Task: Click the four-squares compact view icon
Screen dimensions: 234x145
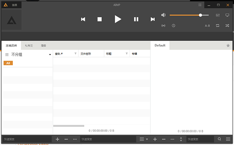Action: [200, 5]
